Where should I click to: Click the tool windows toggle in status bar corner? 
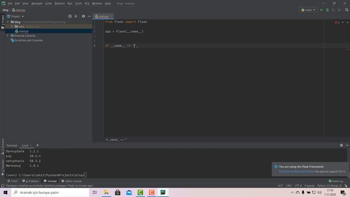pyautogui.click(x=3, y=186)
